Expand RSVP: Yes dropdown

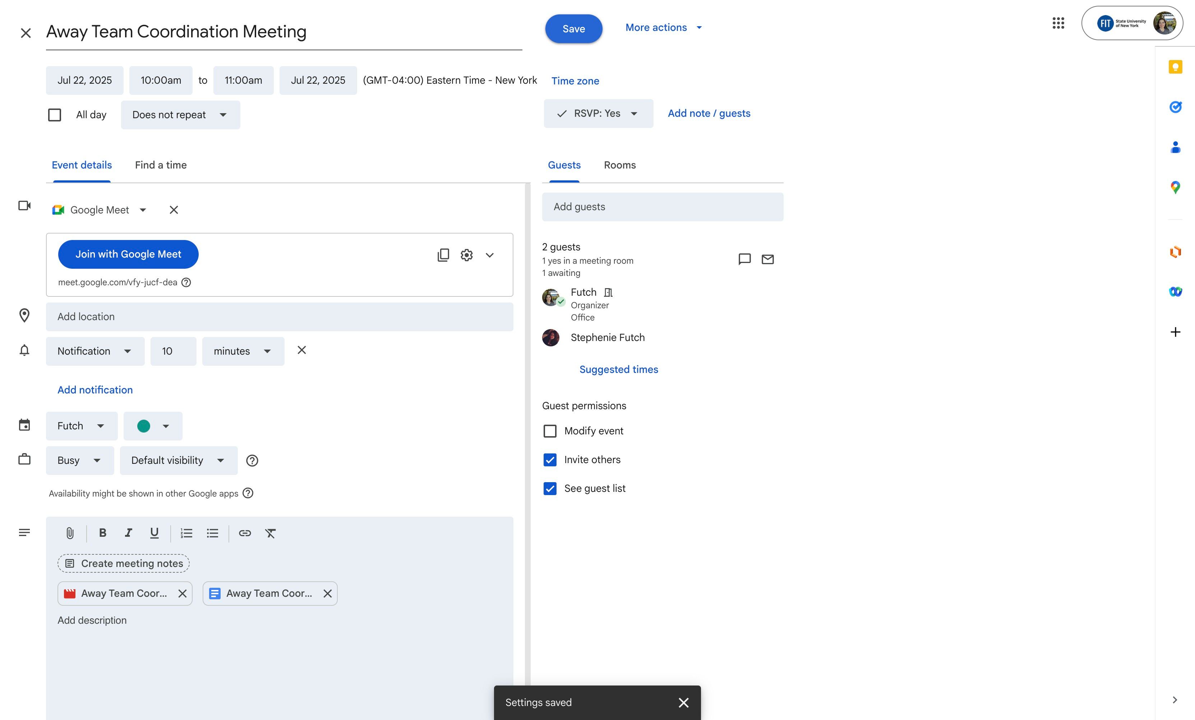[598, 114]
